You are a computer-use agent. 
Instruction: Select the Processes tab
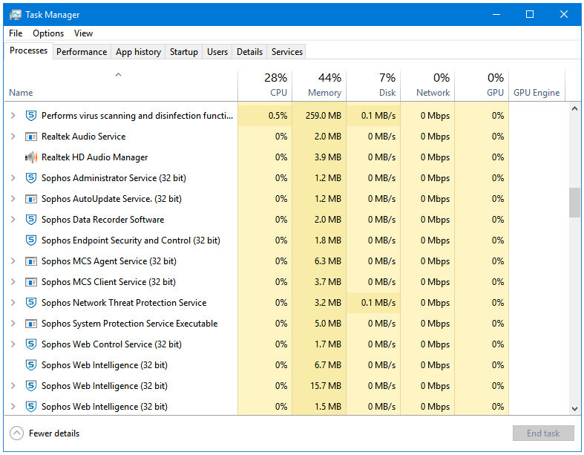coord(28,50)
